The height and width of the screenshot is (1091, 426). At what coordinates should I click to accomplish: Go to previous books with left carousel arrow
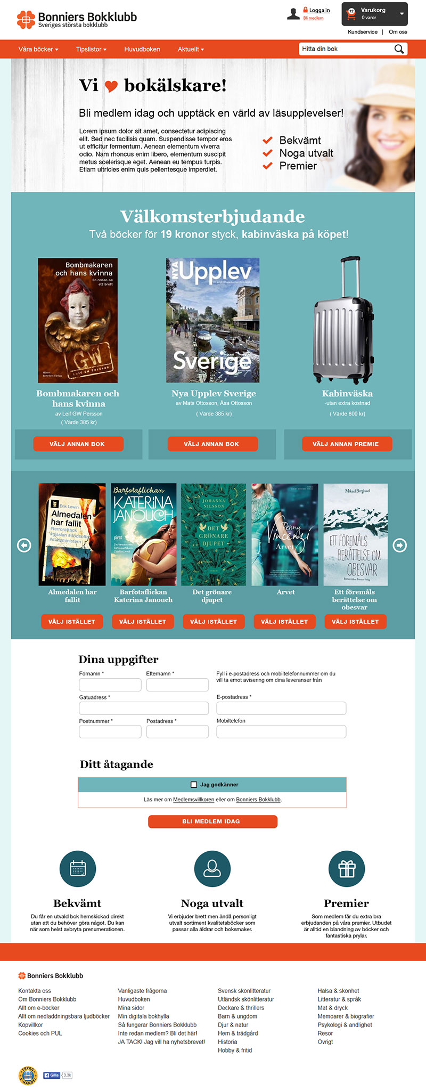[x=24, y=545]
